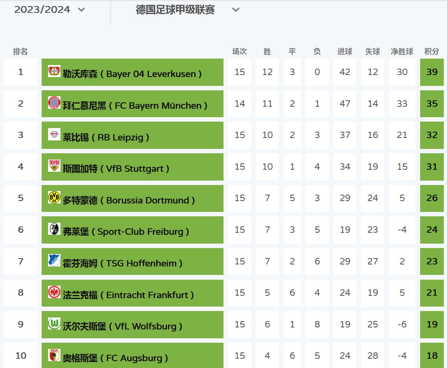Click the 进球 goals scored column header
The width and height of the screenshot is (447, 368).
[x=344, y=51]
